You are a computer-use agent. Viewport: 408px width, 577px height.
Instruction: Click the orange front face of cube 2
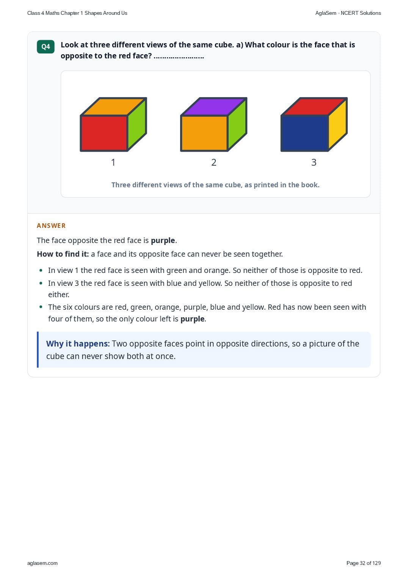pyautogui.click(x=204, y=133)
